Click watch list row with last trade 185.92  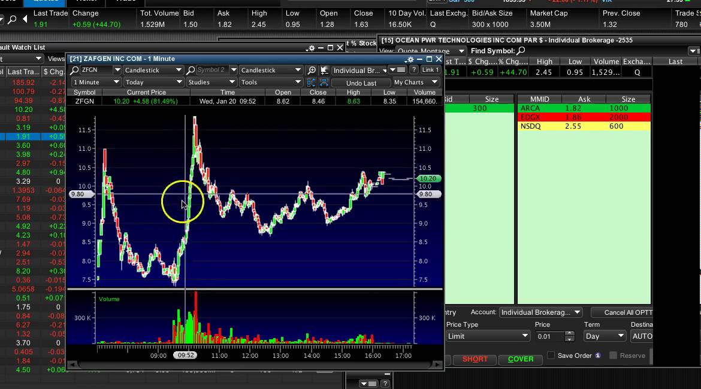(x=33, y=83)
